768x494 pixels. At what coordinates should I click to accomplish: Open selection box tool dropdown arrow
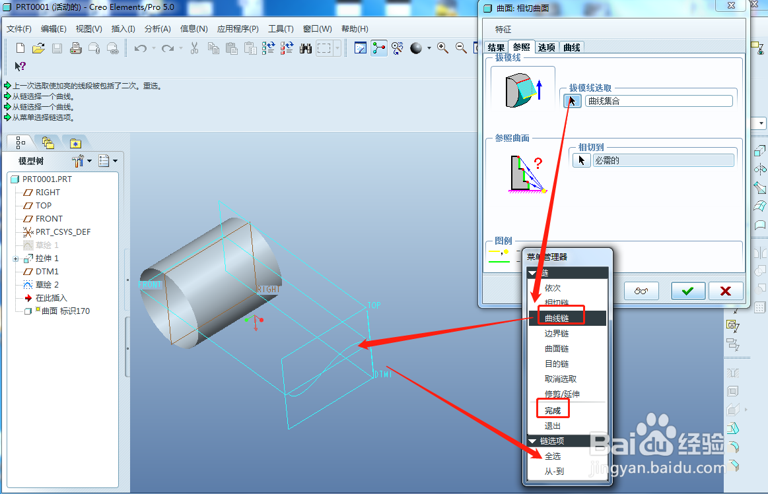point(337,48)
